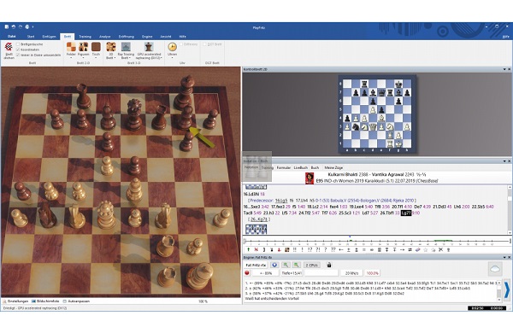Open the 3D Brett dropdown
Screen dimensions: 513x333
111,50
